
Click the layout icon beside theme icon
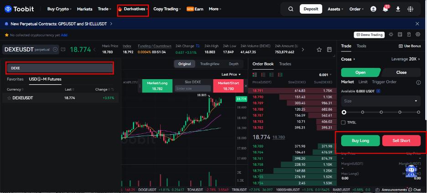coord(400,35)
